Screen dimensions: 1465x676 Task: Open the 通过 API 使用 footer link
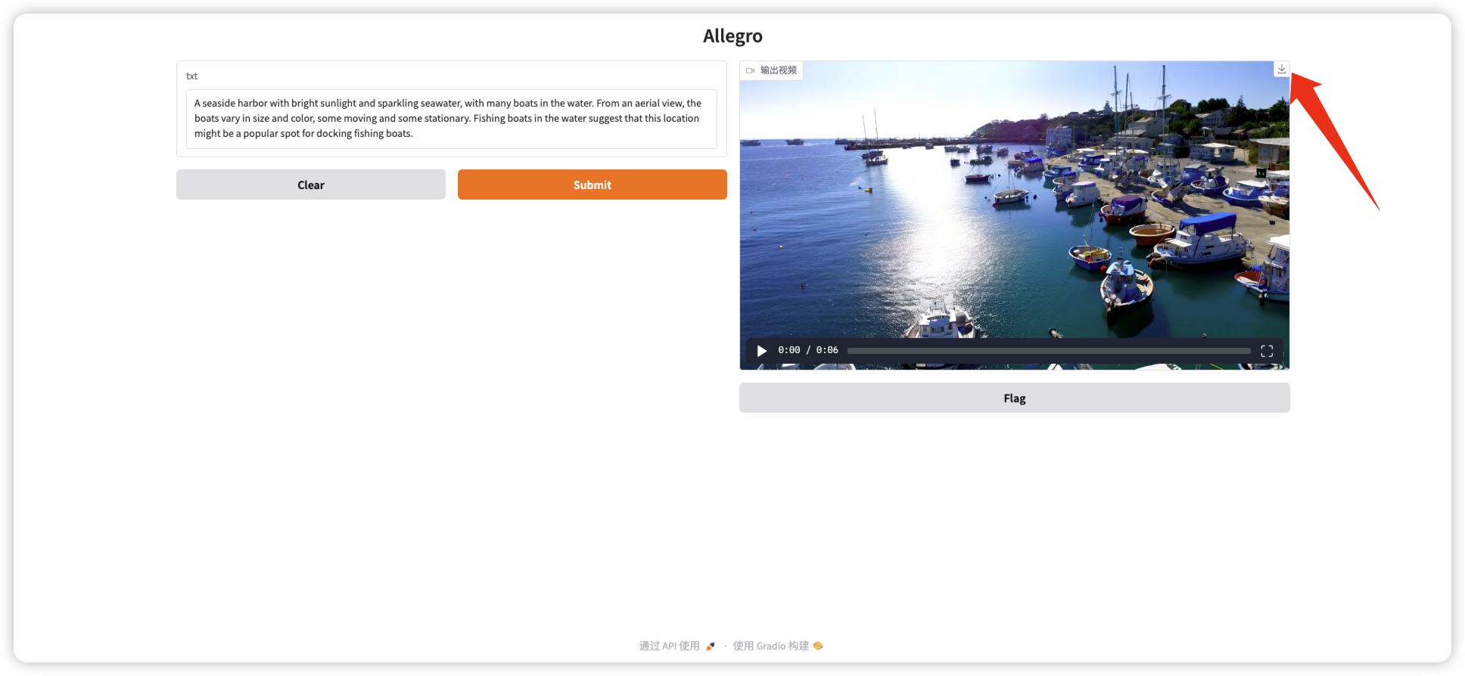(x=670, y=646)
